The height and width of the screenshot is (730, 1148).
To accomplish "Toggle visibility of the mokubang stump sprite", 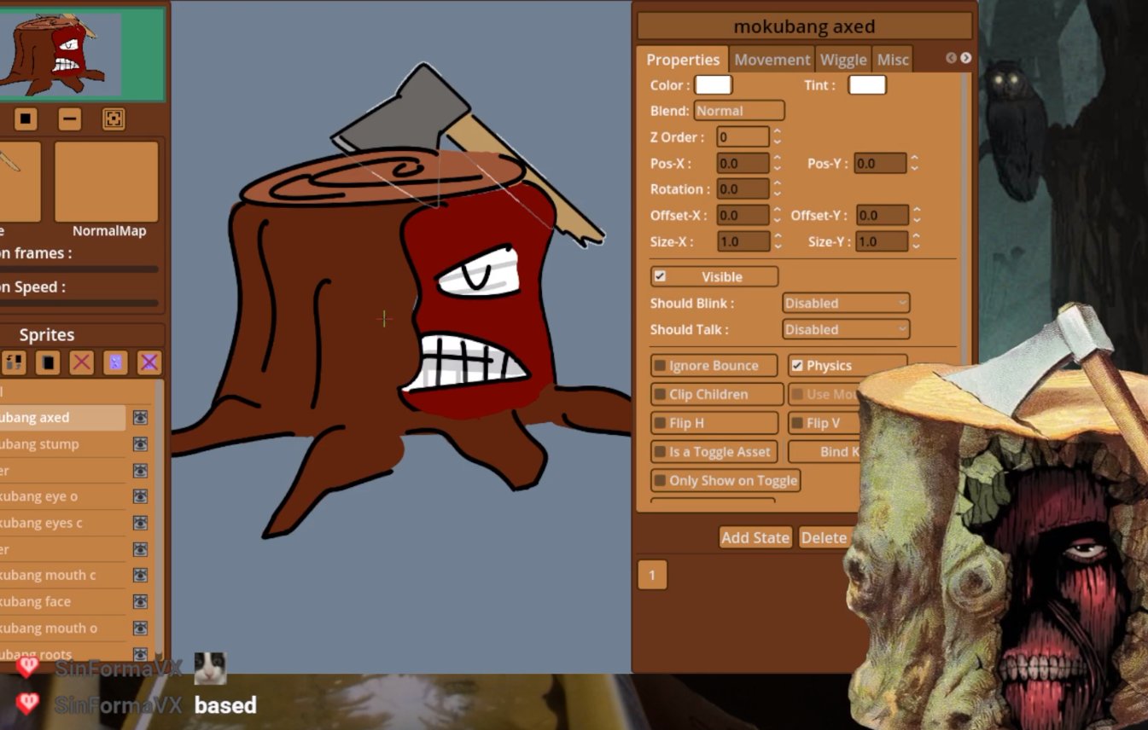I will [x=140, y=444].
